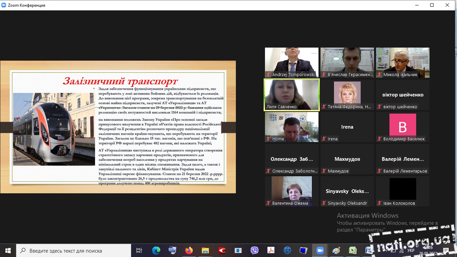Open the notification center icon

tap(446, 251)
